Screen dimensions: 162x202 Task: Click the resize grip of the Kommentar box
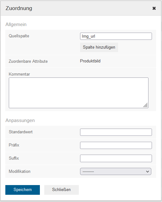point(145,105)
